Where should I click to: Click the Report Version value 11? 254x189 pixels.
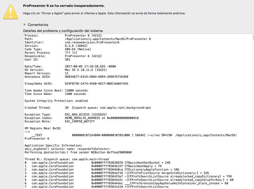coord(66,73)
